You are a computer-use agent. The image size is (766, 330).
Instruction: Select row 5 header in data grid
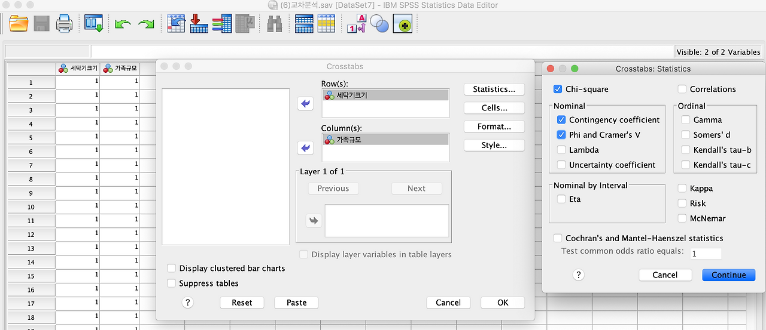click(31, 138)
